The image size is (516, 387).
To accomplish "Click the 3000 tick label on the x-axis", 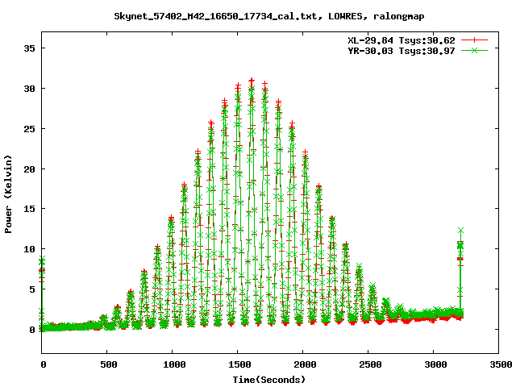I will pyautogui.click(x=434, y=364).
